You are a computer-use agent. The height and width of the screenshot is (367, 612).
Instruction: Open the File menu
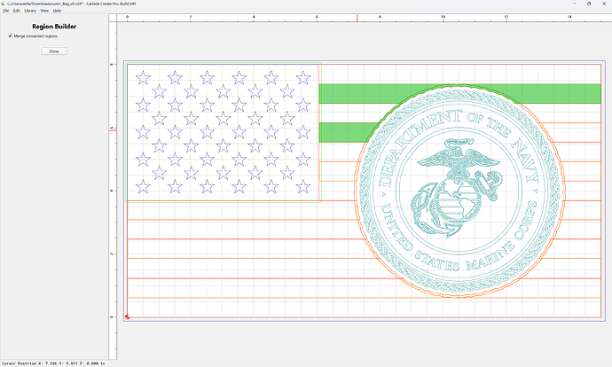pos(6,11)
